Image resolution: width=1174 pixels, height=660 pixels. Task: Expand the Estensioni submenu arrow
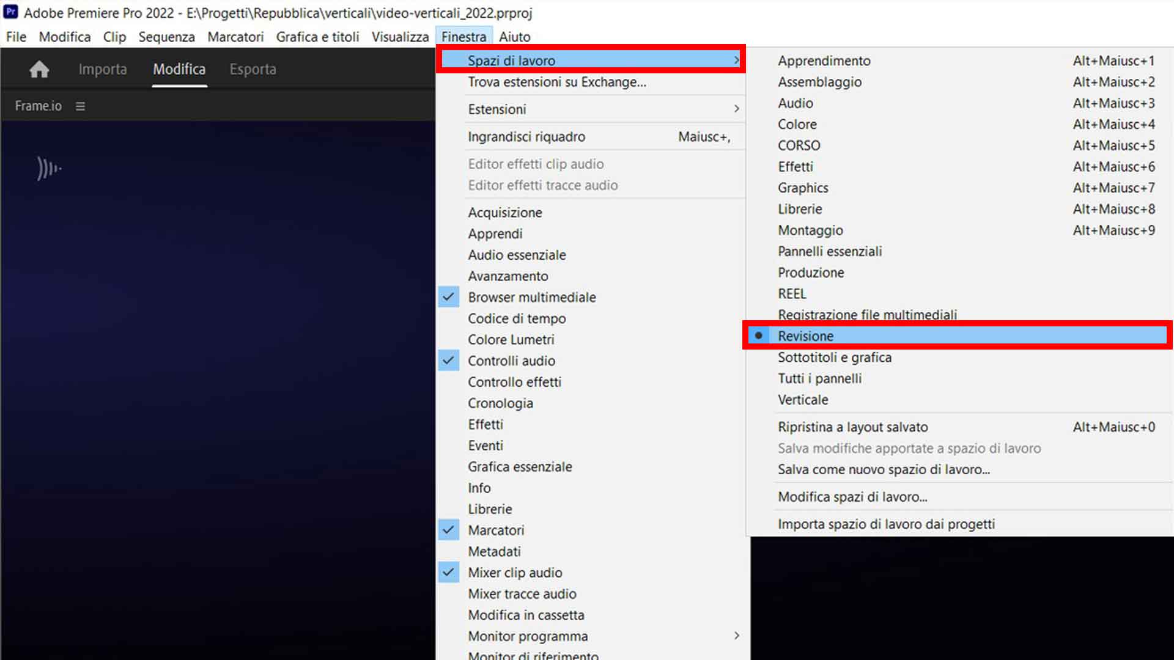tap(736, 109)
